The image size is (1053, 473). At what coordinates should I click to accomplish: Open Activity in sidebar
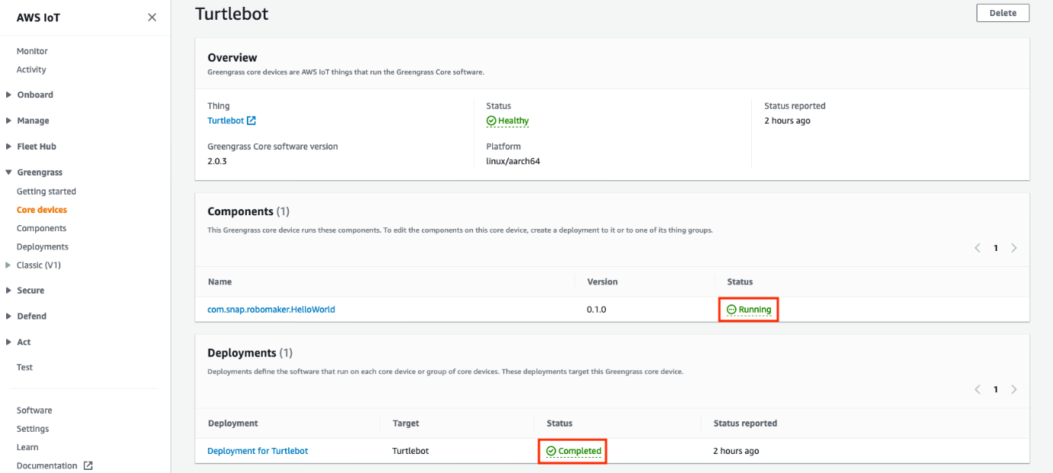pyautogui.click(x=31, y=69)
